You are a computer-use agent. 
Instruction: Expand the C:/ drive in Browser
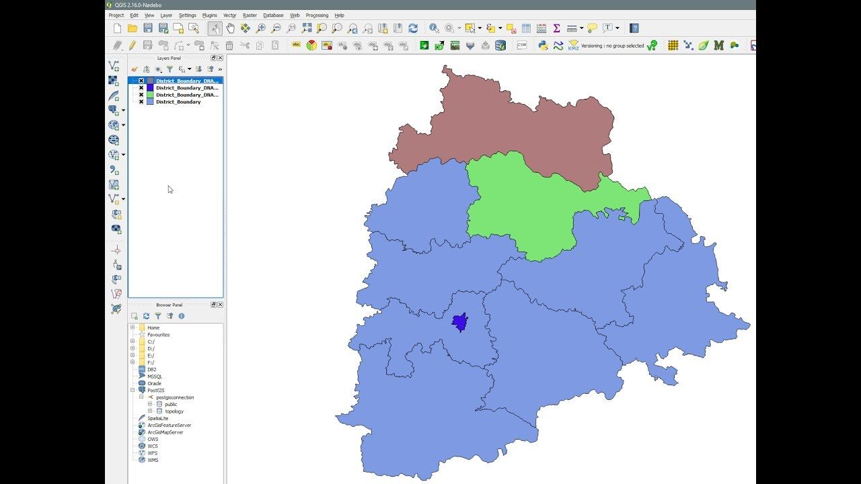point(133,341)
